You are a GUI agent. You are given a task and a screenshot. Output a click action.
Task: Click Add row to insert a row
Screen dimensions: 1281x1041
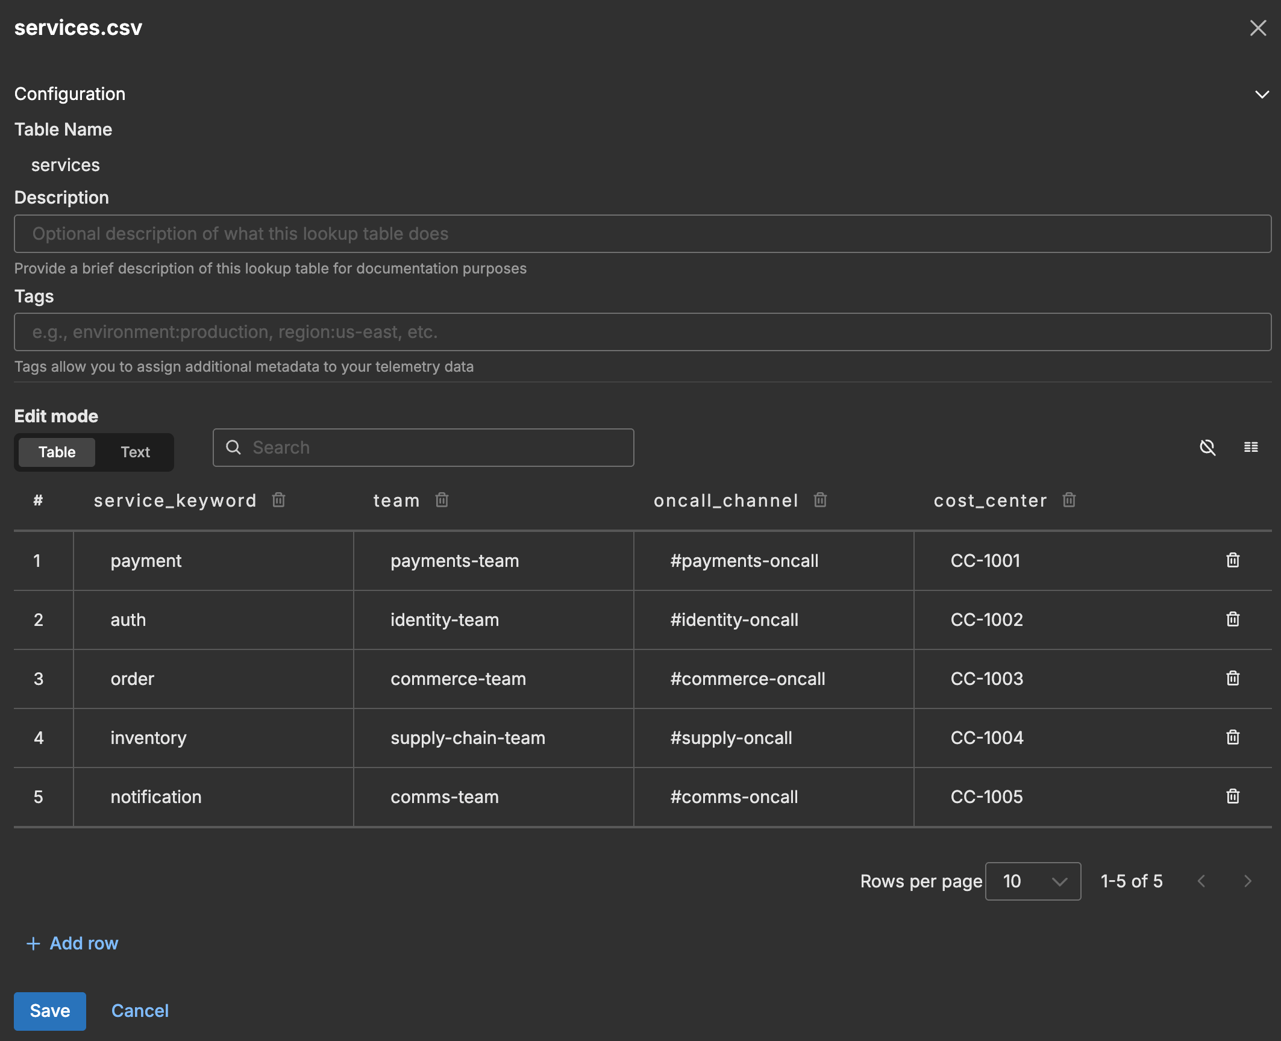(x=73, y=943)
